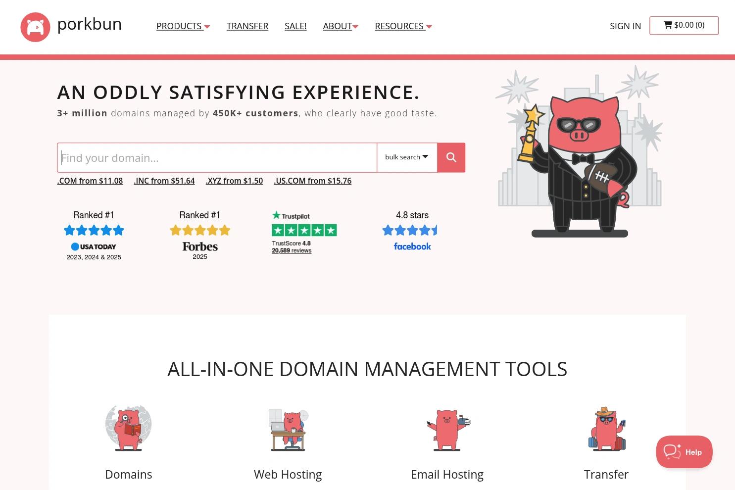Image resolution: width=735 pixels, height=490 pixels.
Task: Open the Transfer menu item
Action: point(247,26)
